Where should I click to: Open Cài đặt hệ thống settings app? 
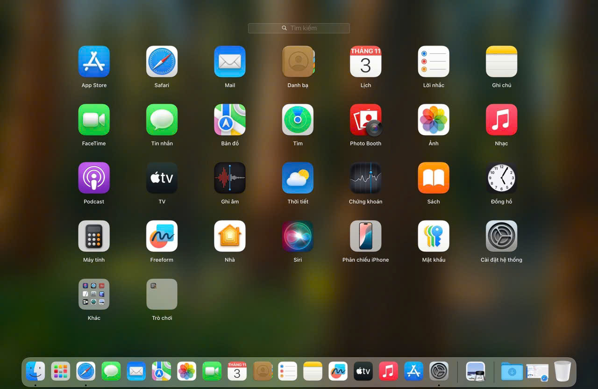point(501,236)
